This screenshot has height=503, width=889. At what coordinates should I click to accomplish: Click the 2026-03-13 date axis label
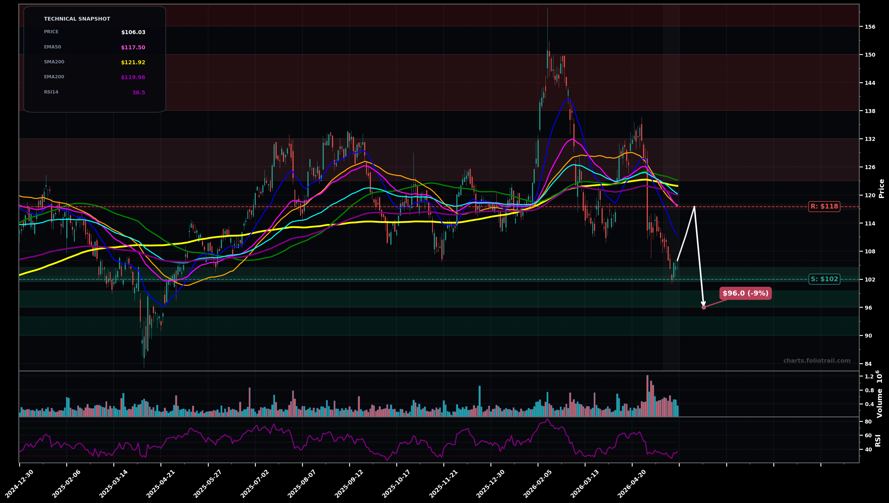point(585,484)
